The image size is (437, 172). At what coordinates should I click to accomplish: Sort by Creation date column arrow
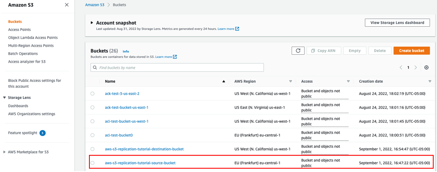[x=429, y=81]
